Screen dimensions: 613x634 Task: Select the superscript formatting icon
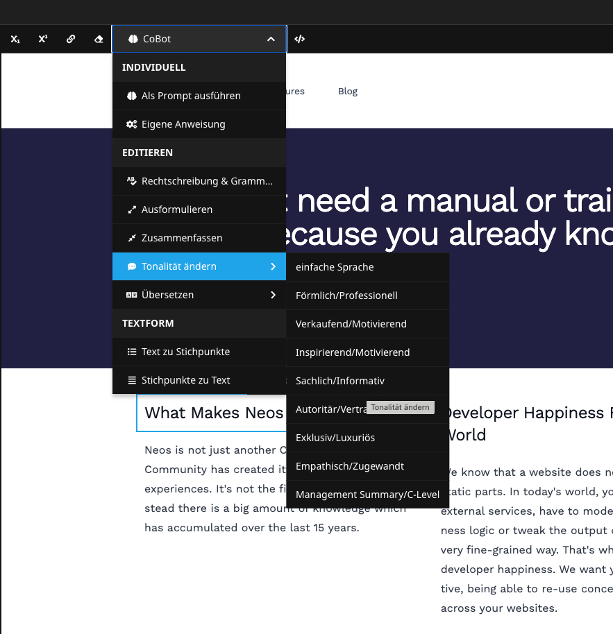(42, 39)
